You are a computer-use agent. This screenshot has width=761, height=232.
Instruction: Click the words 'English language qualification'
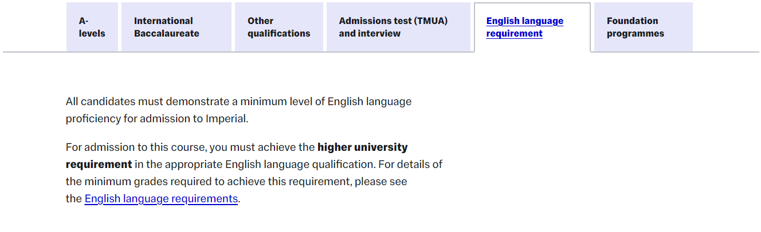pos(299,165)
